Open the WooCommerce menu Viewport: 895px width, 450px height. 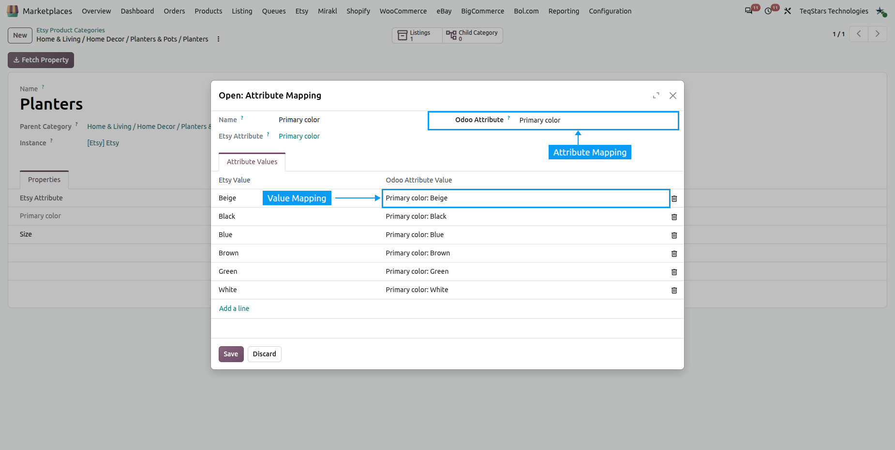[403, 11]
